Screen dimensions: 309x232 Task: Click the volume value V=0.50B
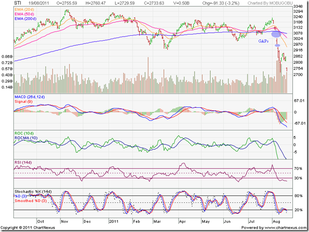[x=181, y=3]
